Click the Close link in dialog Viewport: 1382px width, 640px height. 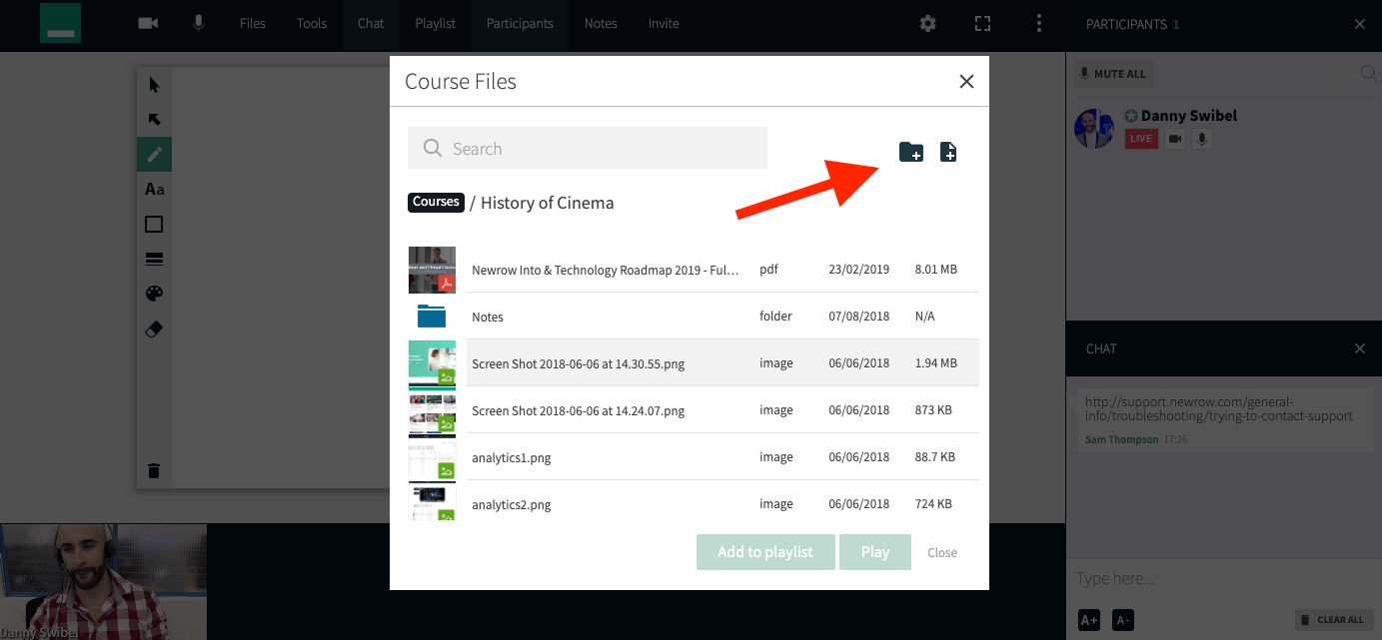pos(942,552)
